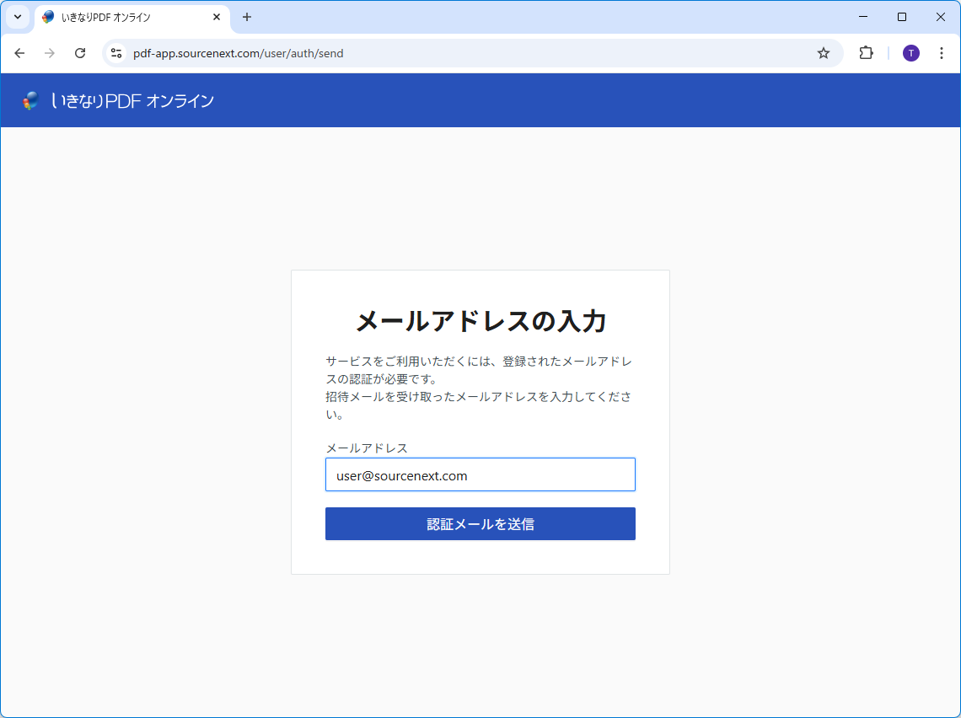Maximize the browser window
The image size is (961, 718).
click(902, 17)
